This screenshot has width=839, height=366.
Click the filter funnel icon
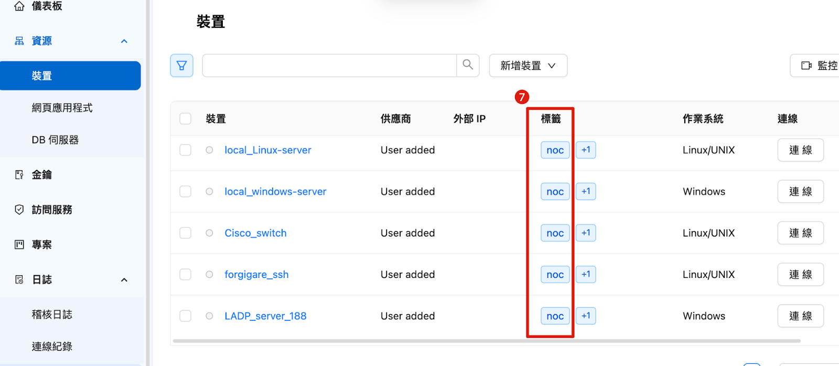pos(181,66)
